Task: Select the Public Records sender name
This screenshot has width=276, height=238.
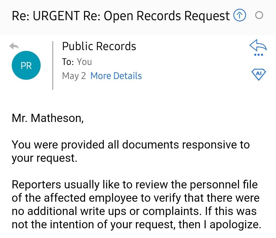Action: coord(99,46)
